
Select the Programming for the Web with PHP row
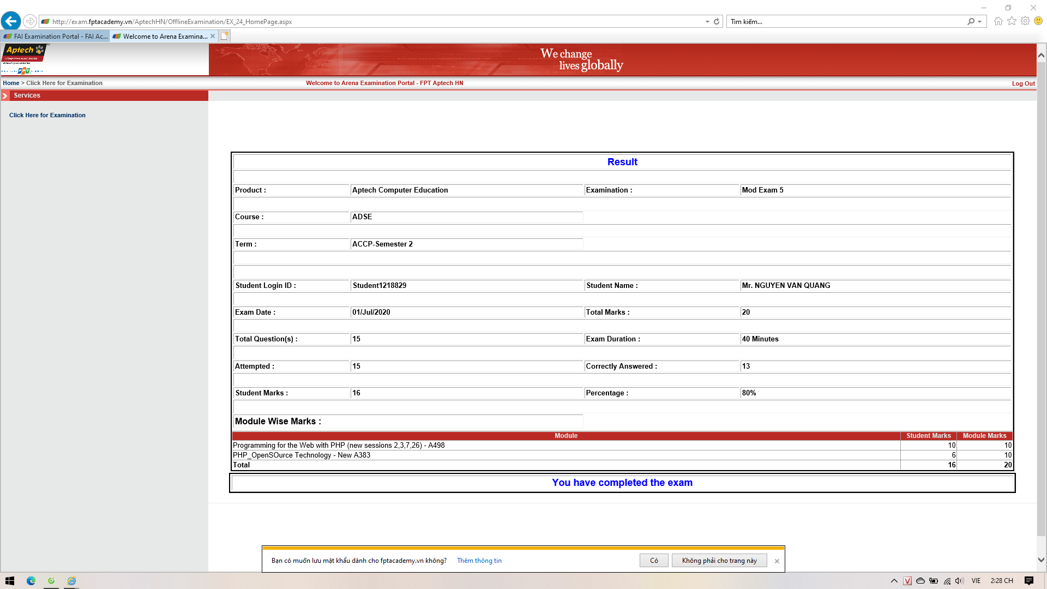pyautogui.click(x=622, y=446)
